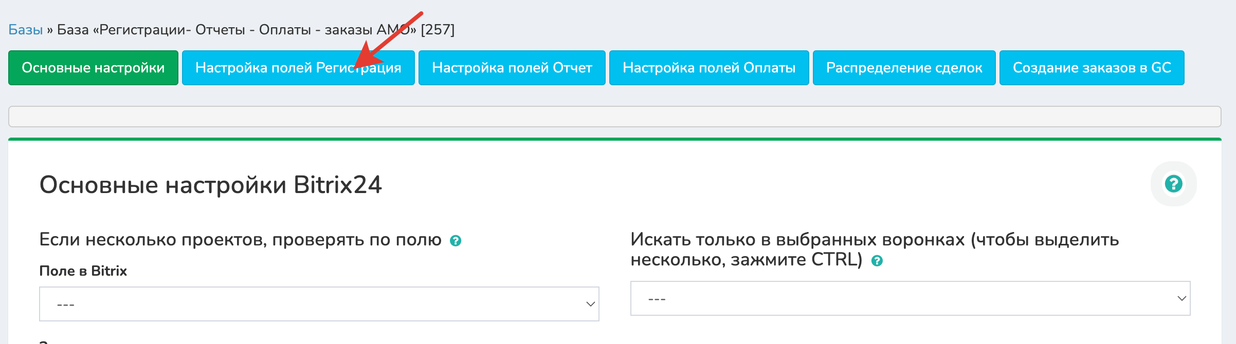Open Распределение сделок section
1236x344 pixels.
(904, 68)
